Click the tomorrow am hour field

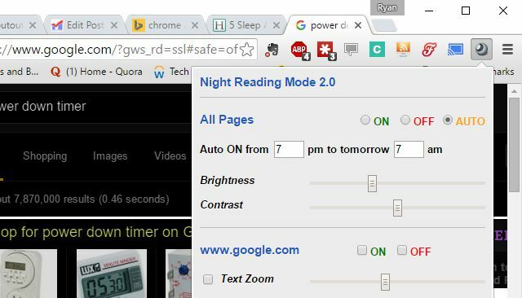click(409, 149)
